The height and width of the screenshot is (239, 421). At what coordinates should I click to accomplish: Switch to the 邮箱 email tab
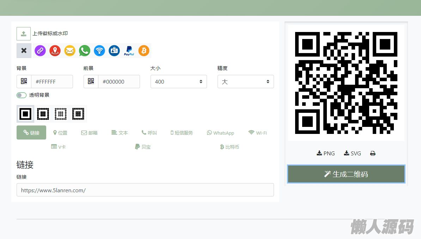coord(90,133)
